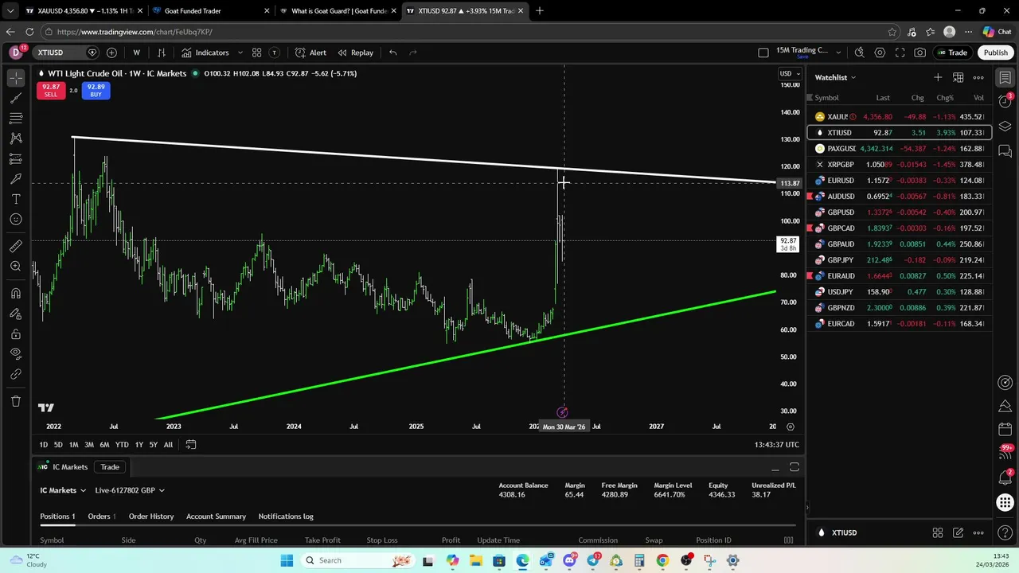Open the USD currency dropdown
The width and height of the screenshot is (1019, 573).
(789, 73)
